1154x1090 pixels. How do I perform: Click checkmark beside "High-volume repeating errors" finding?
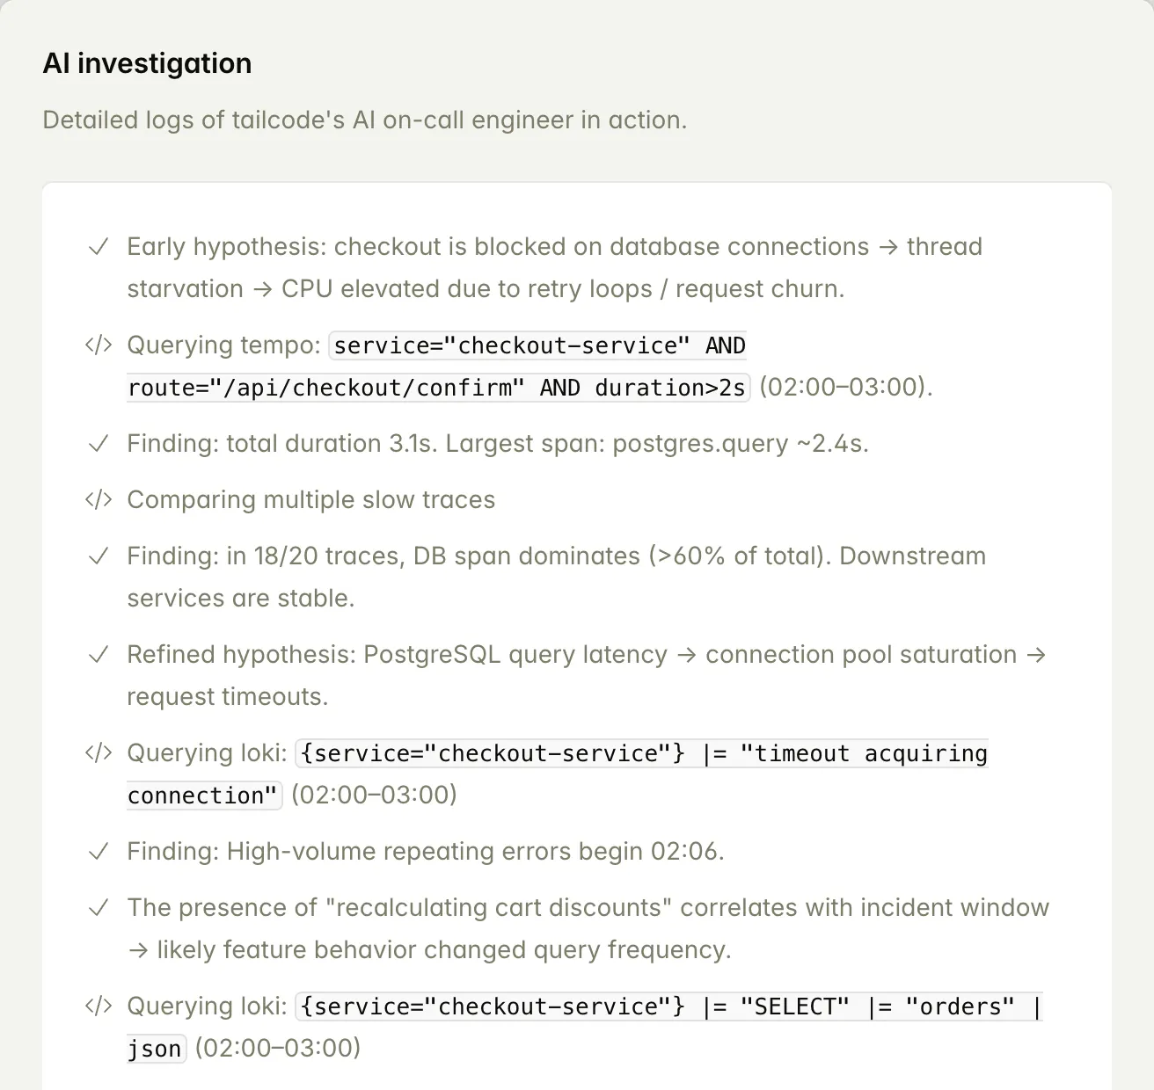[x=99, y=852]
